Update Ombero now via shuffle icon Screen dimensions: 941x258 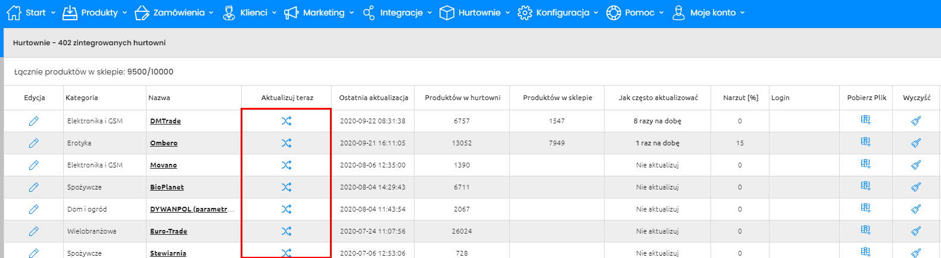286,143
